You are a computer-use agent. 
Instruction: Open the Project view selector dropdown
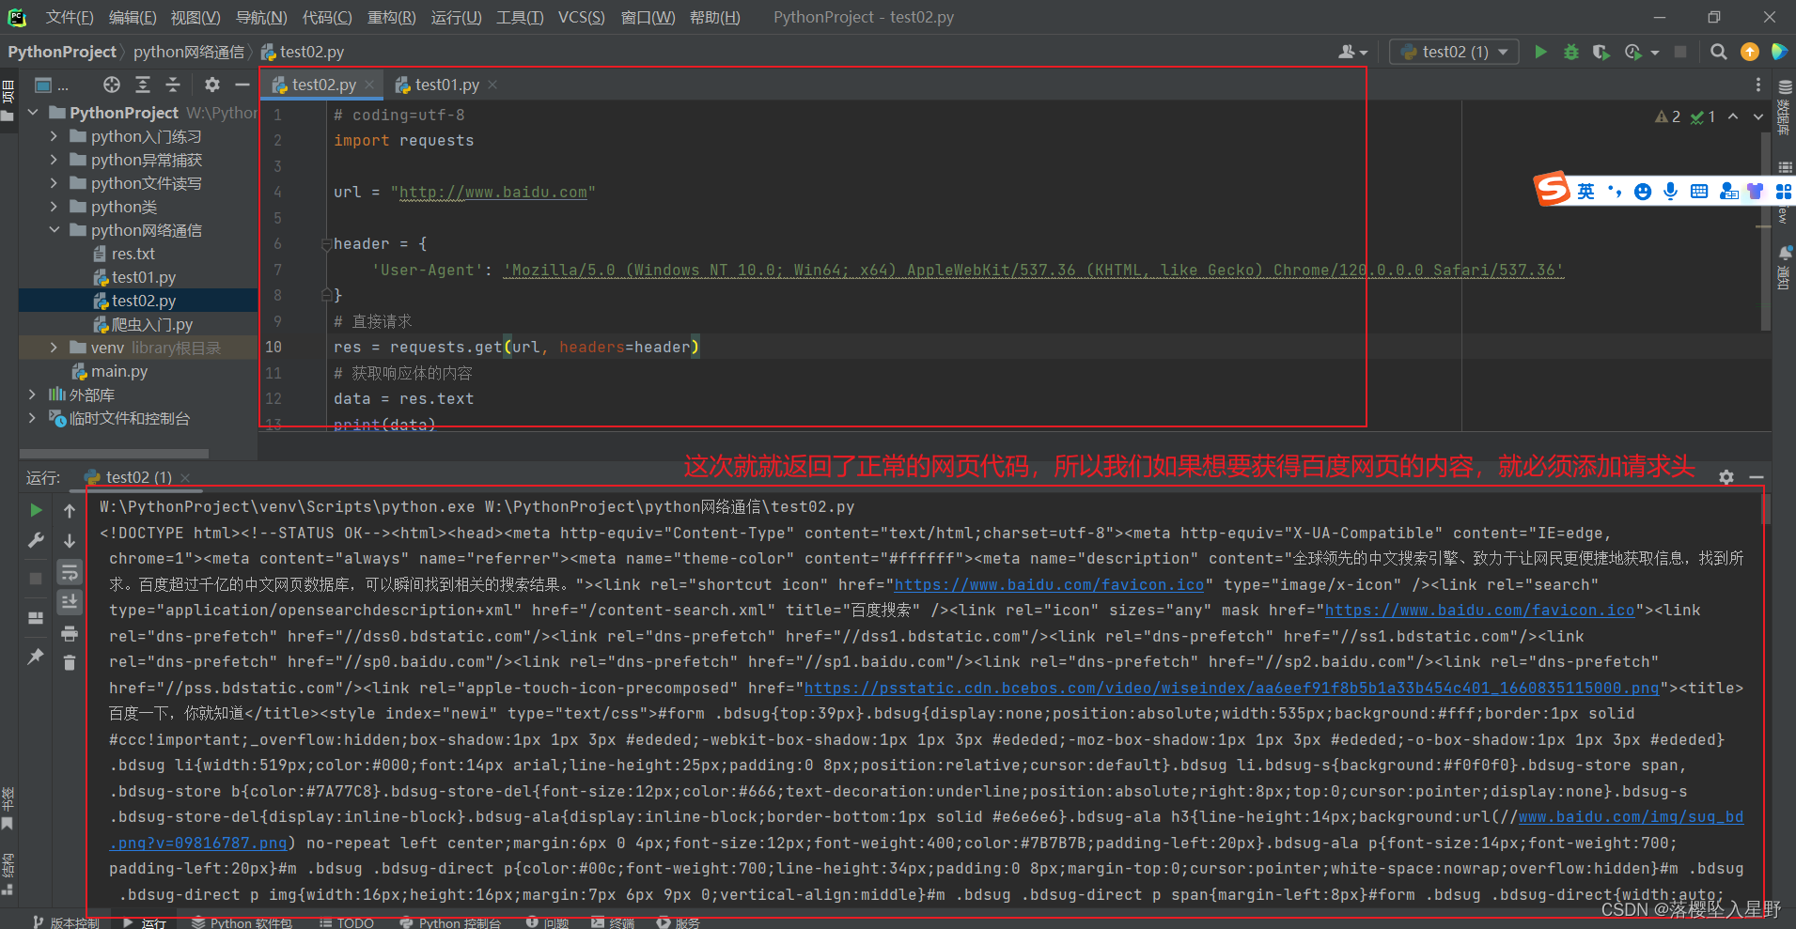(52, 85)
